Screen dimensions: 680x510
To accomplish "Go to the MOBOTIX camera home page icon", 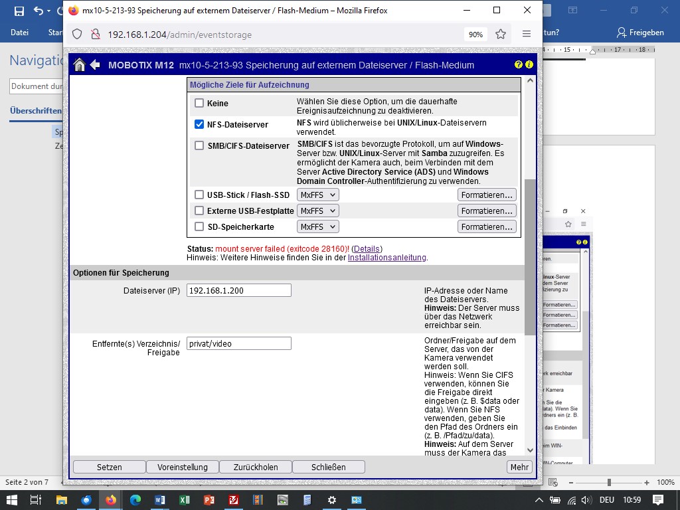I will tap(80, 64).
